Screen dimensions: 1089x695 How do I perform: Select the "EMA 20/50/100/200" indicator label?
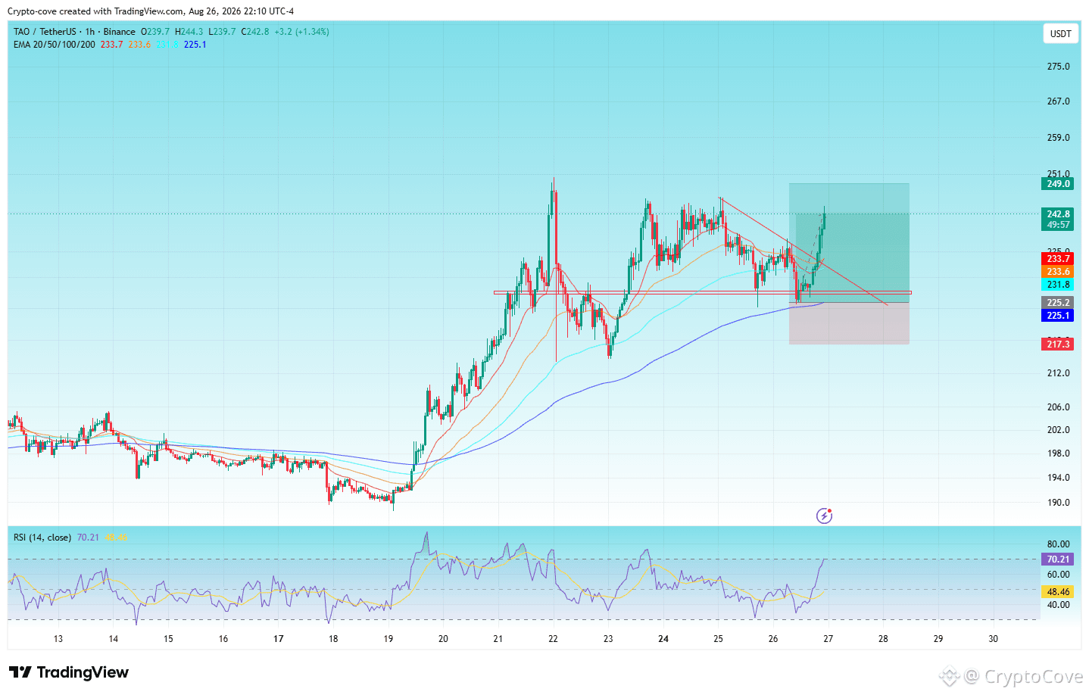[55, 45]
